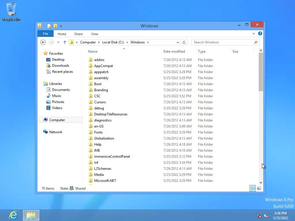Image resolution: width=295 pixels, height=221 pixels.
Task: Open recent locations dropdown arrow
Action: pyautogui.click(x=58, y=42)
